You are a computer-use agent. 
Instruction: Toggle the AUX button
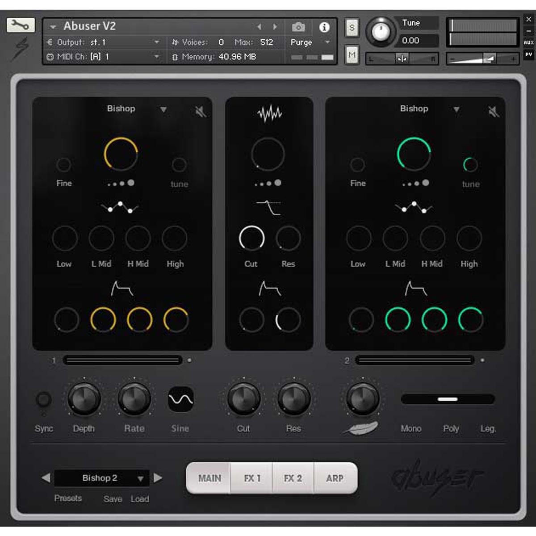click(528, 42)
